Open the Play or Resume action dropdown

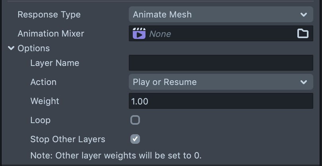[x=215, y=82]
